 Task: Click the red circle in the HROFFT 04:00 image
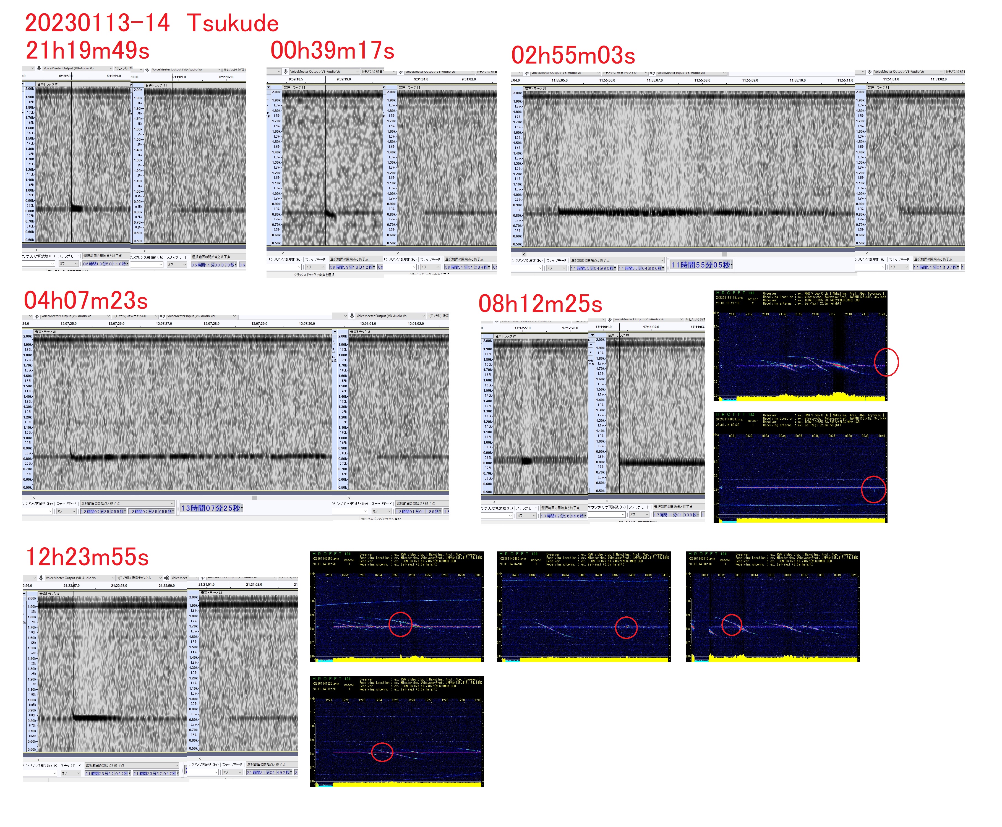(626, 627)
